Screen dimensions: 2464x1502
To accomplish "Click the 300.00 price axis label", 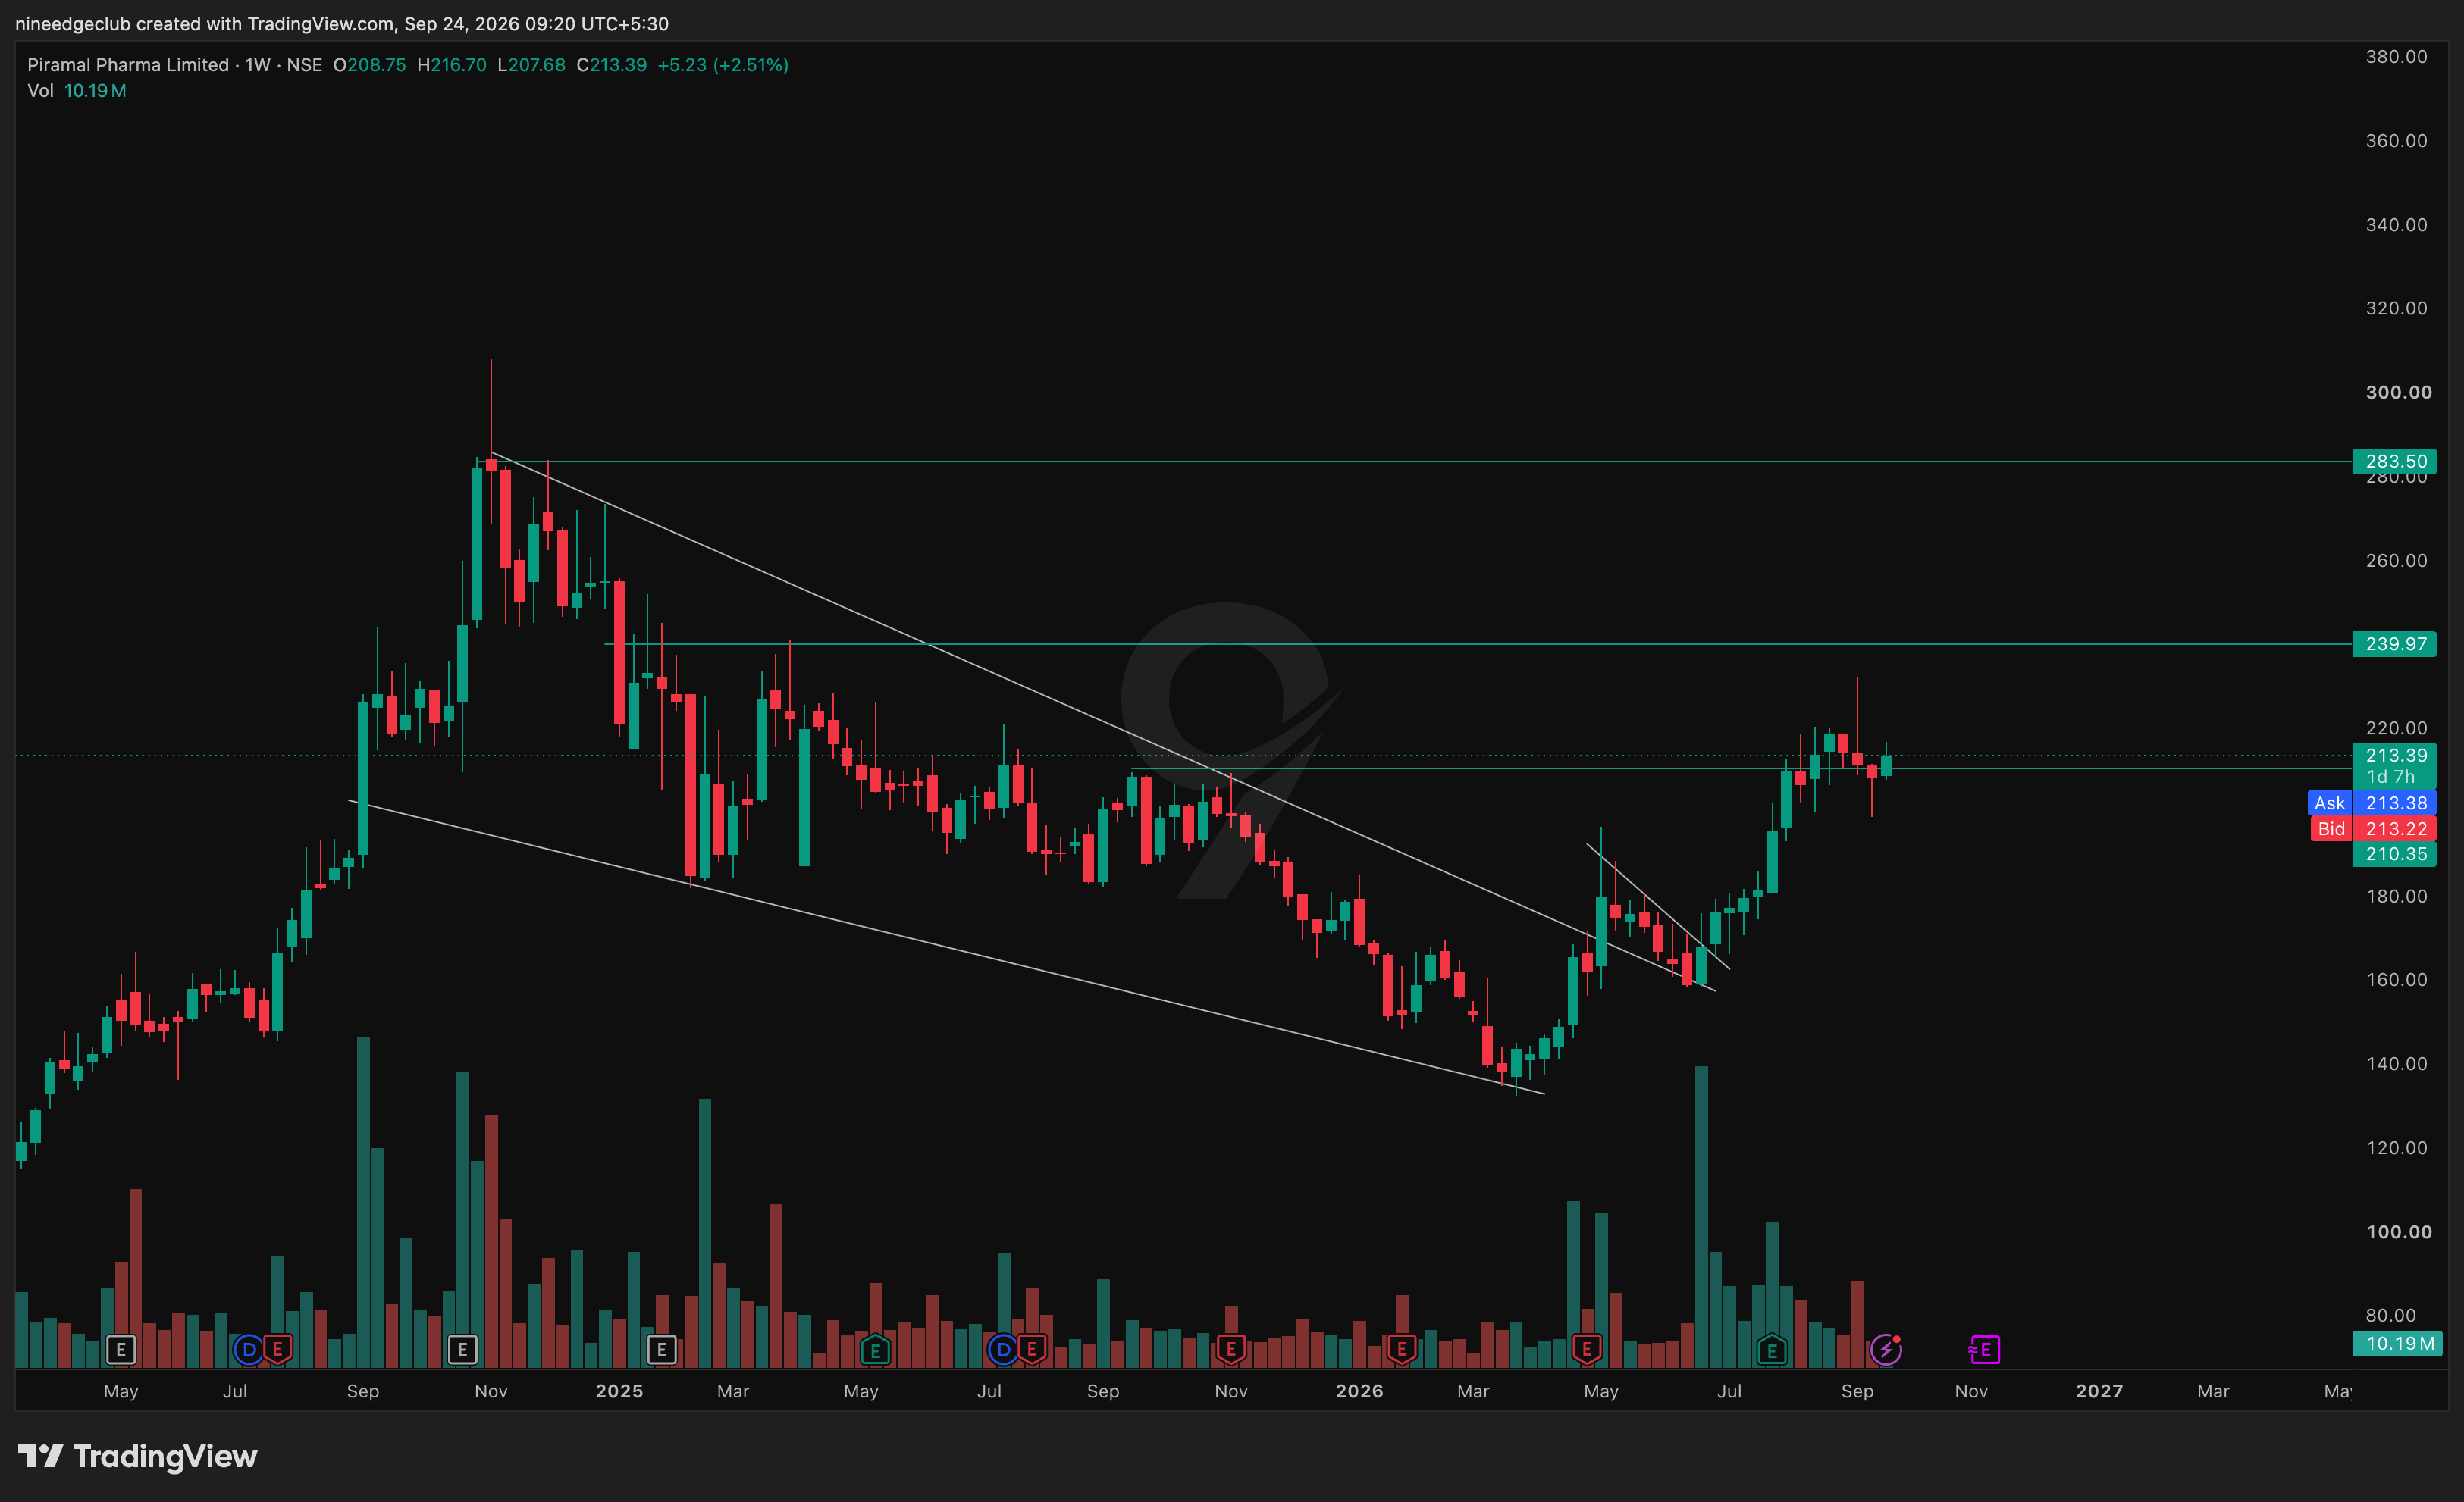I will [2398, 392].
